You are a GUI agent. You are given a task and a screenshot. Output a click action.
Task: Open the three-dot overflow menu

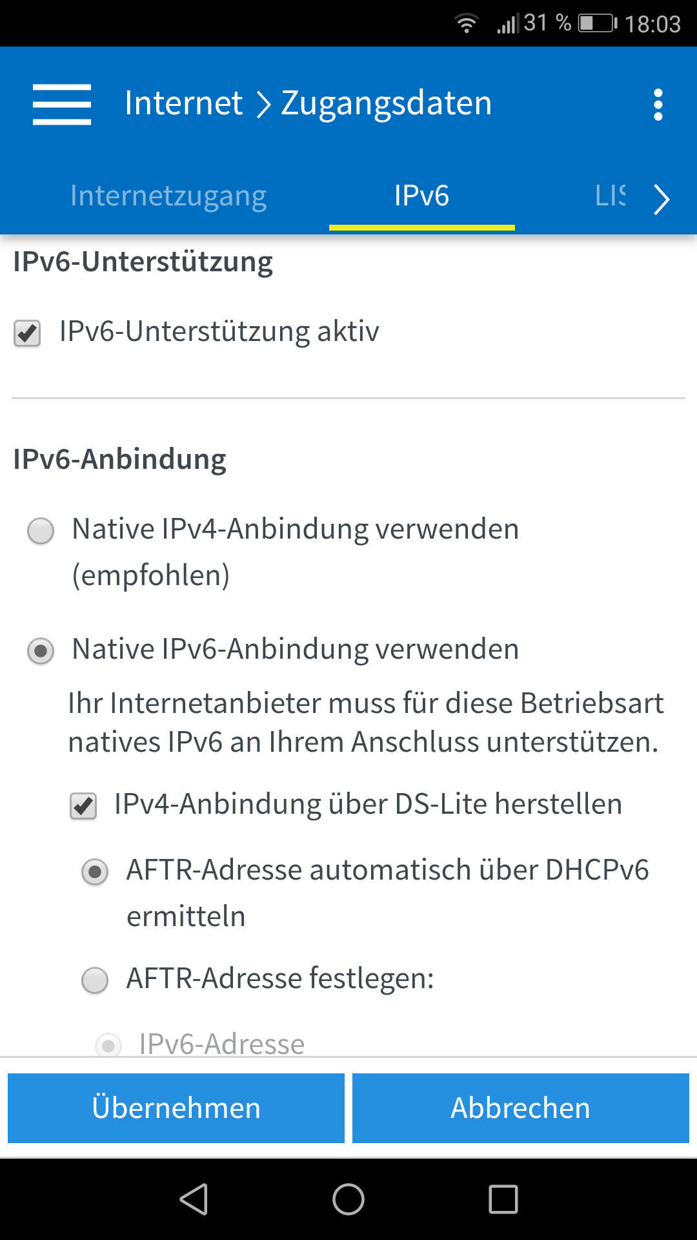click(x=658, y=103)
